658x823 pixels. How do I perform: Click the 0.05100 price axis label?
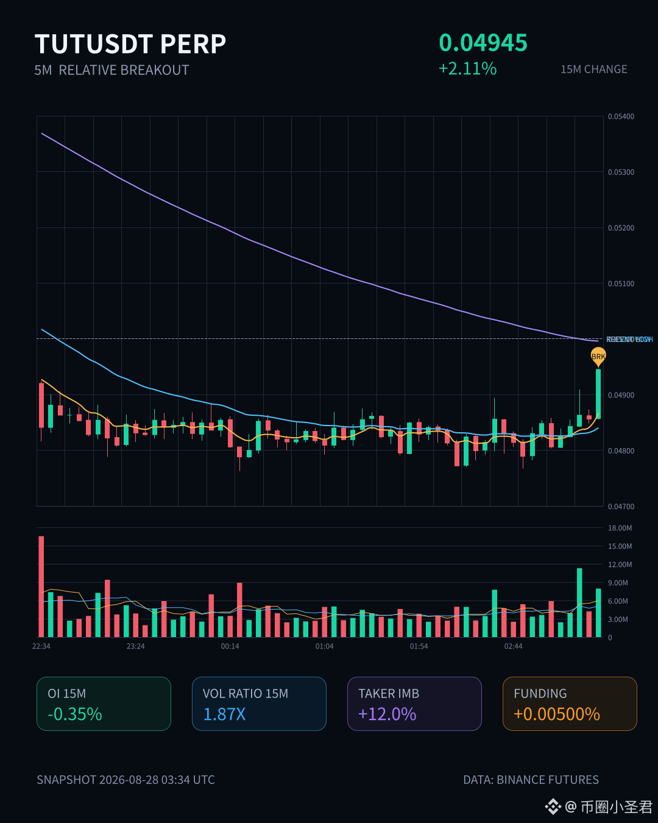[621, 283]
